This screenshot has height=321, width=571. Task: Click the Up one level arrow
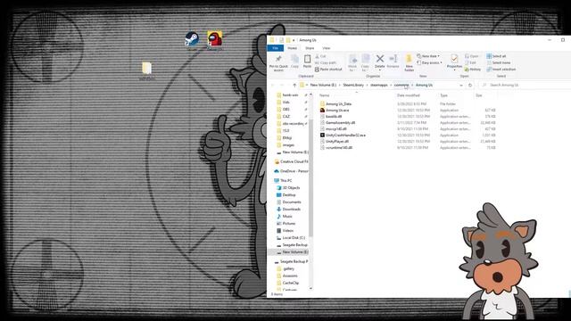[x=294, y=86]
